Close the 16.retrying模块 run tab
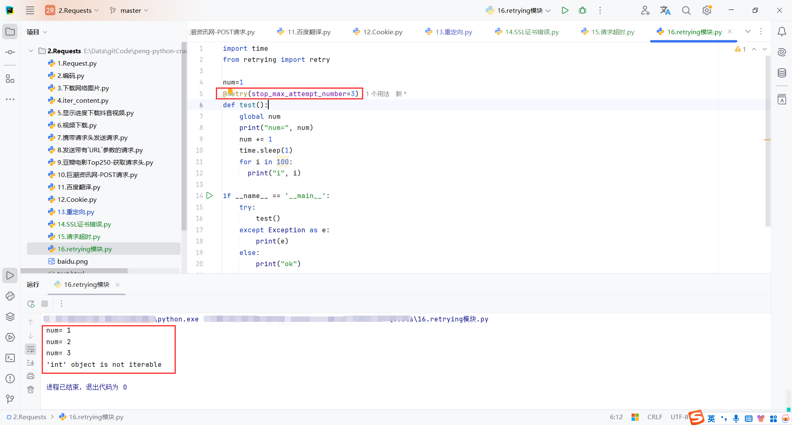This screenshot has height=425, width=792. pyautogui.click(x=118, y=285)
